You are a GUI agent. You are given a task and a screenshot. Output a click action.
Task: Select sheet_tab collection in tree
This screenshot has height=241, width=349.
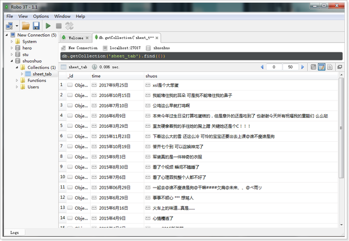click(x=42, y=74)
